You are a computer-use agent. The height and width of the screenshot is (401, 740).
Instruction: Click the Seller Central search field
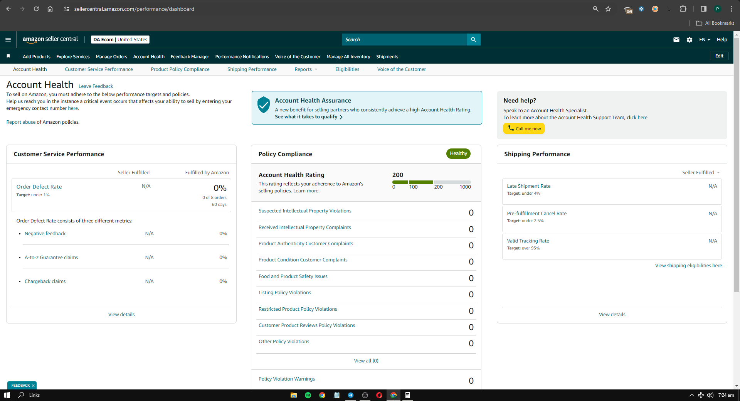[x=404, y=40]
